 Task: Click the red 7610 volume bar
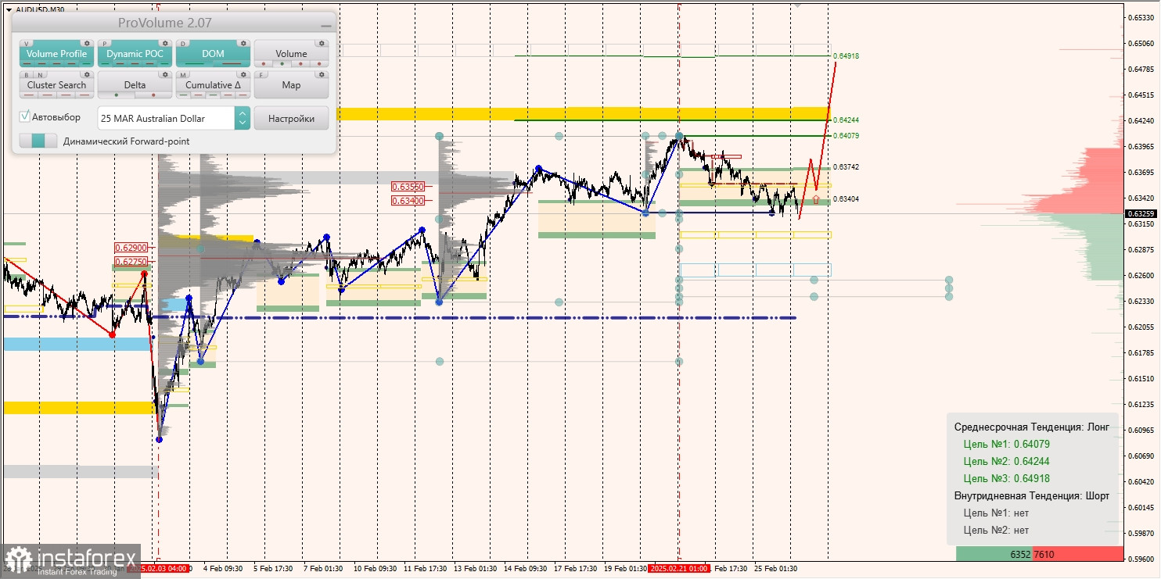click(x=1078, y=554)
